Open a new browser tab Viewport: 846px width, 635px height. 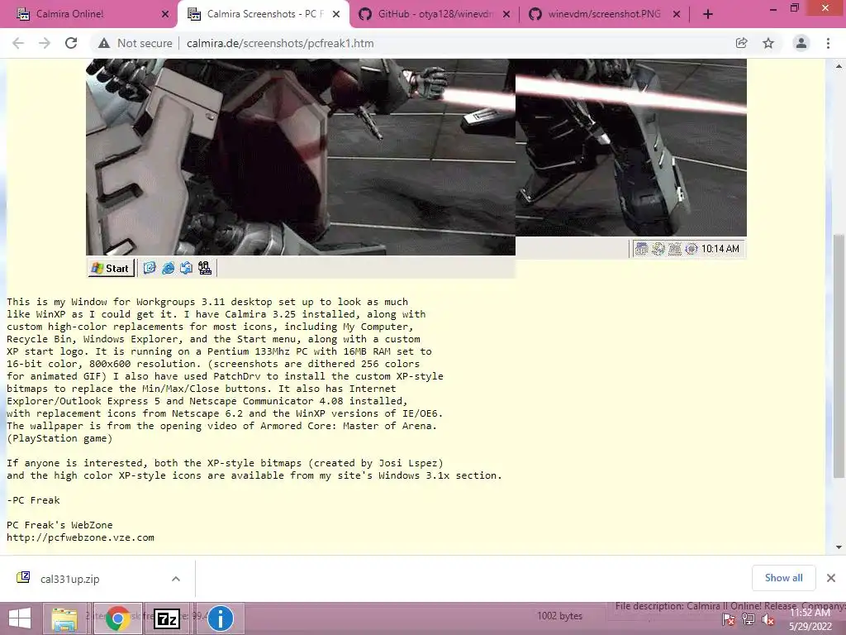click(x=708, y=15)
